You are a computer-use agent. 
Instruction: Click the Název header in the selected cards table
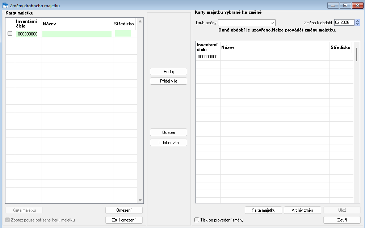click(x=228, y=47)
